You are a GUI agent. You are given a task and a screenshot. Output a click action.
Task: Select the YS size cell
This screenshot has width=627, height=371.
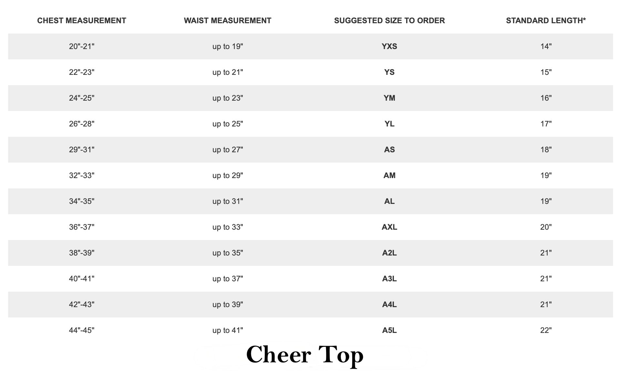click(x=389, y=72)
